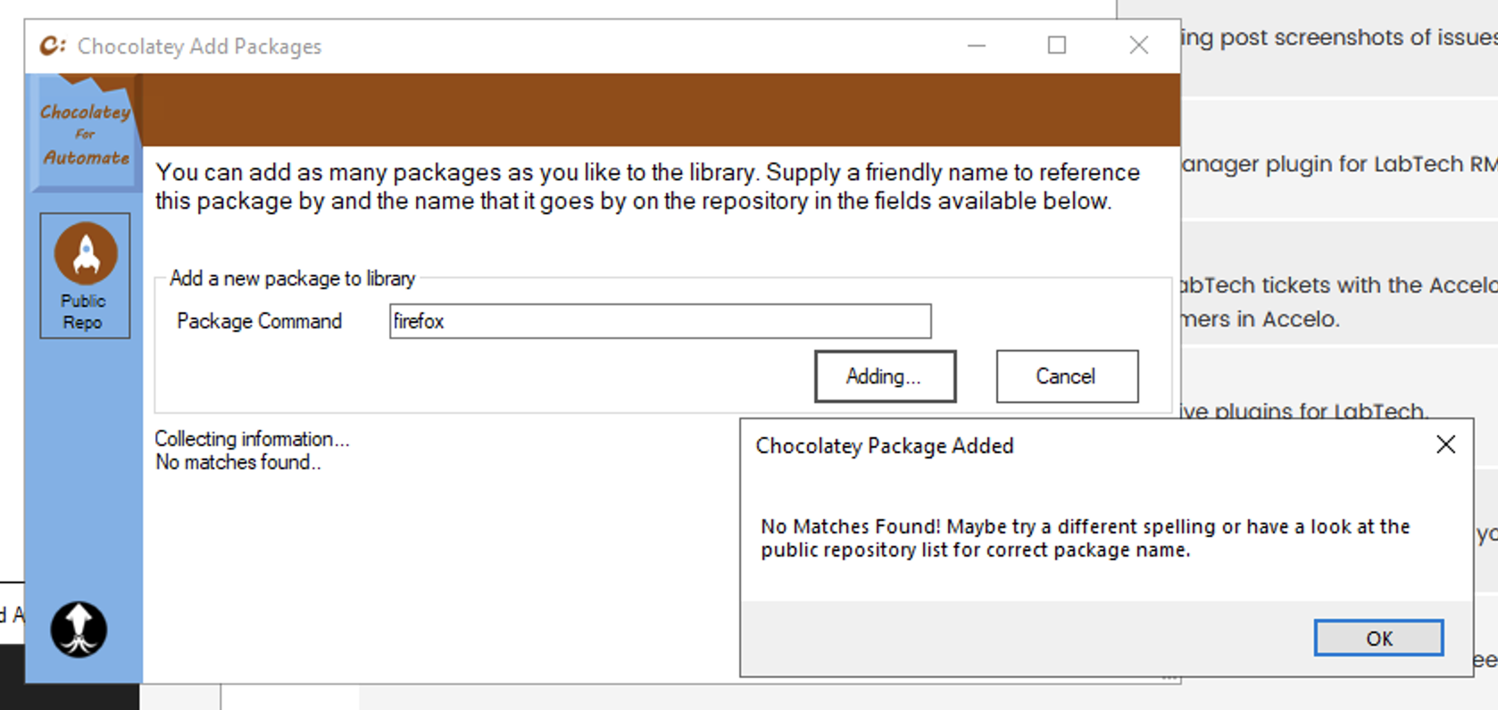This screenshot has height=710, width=1498.
Task: Cancel adding the package
Action: click(x=1067, y=376)
